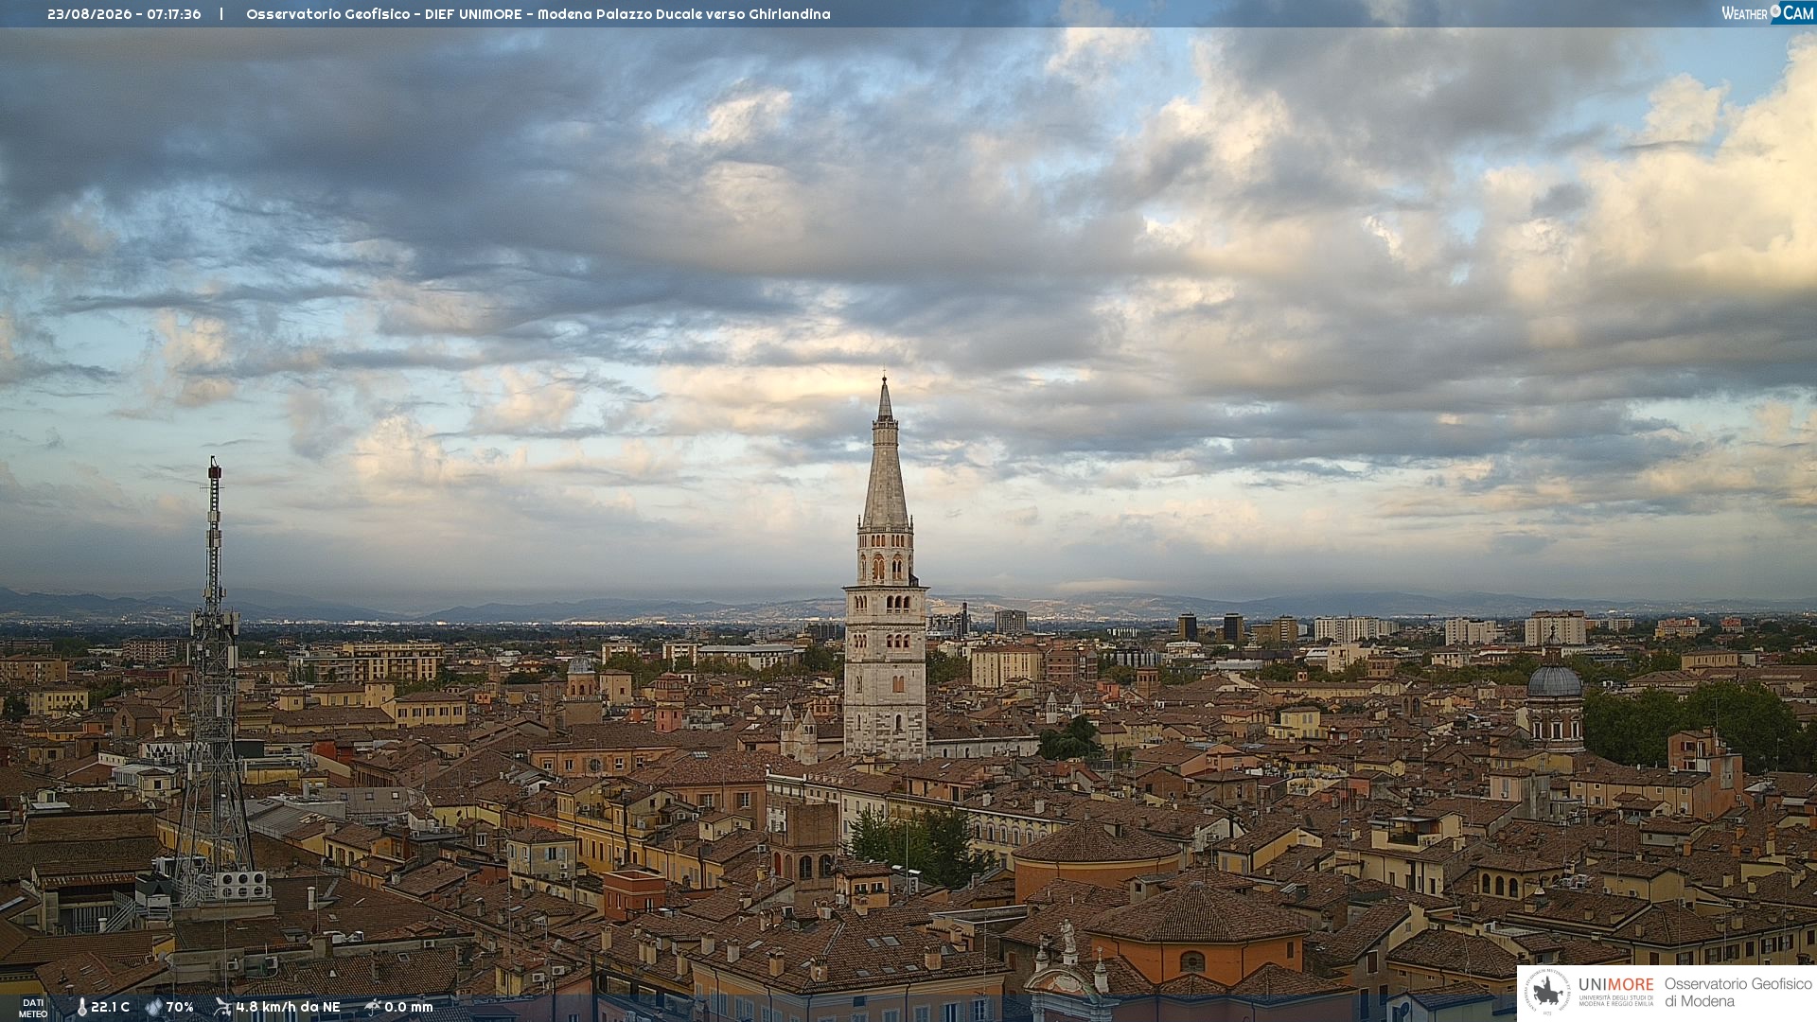Screen dimensions: 1817x1022
Task: Click the 4.8 km/h da NE wind reading
Action: [288, 1007]
